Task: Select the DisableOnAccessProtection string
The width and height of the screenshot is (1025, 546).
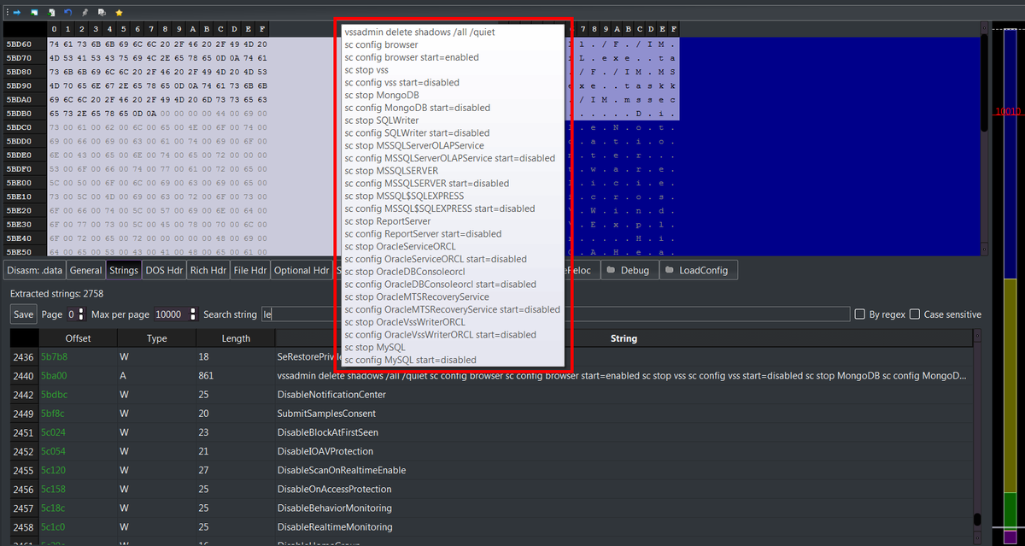Action: point(336,489)
